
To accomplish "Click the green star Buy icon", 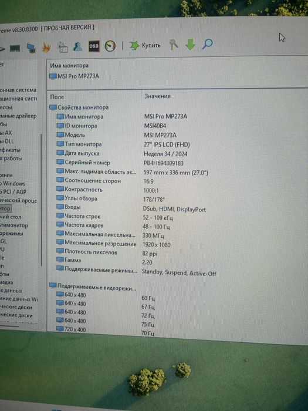I will (134, 45).
